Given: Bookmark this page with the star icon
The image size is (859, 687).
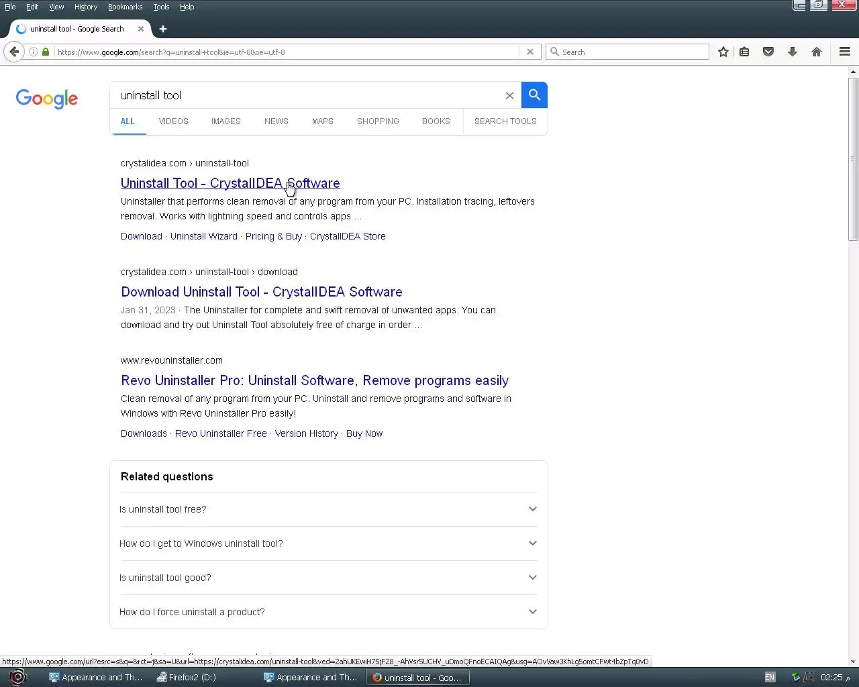Looking at the screenshot, I should 723,52.
